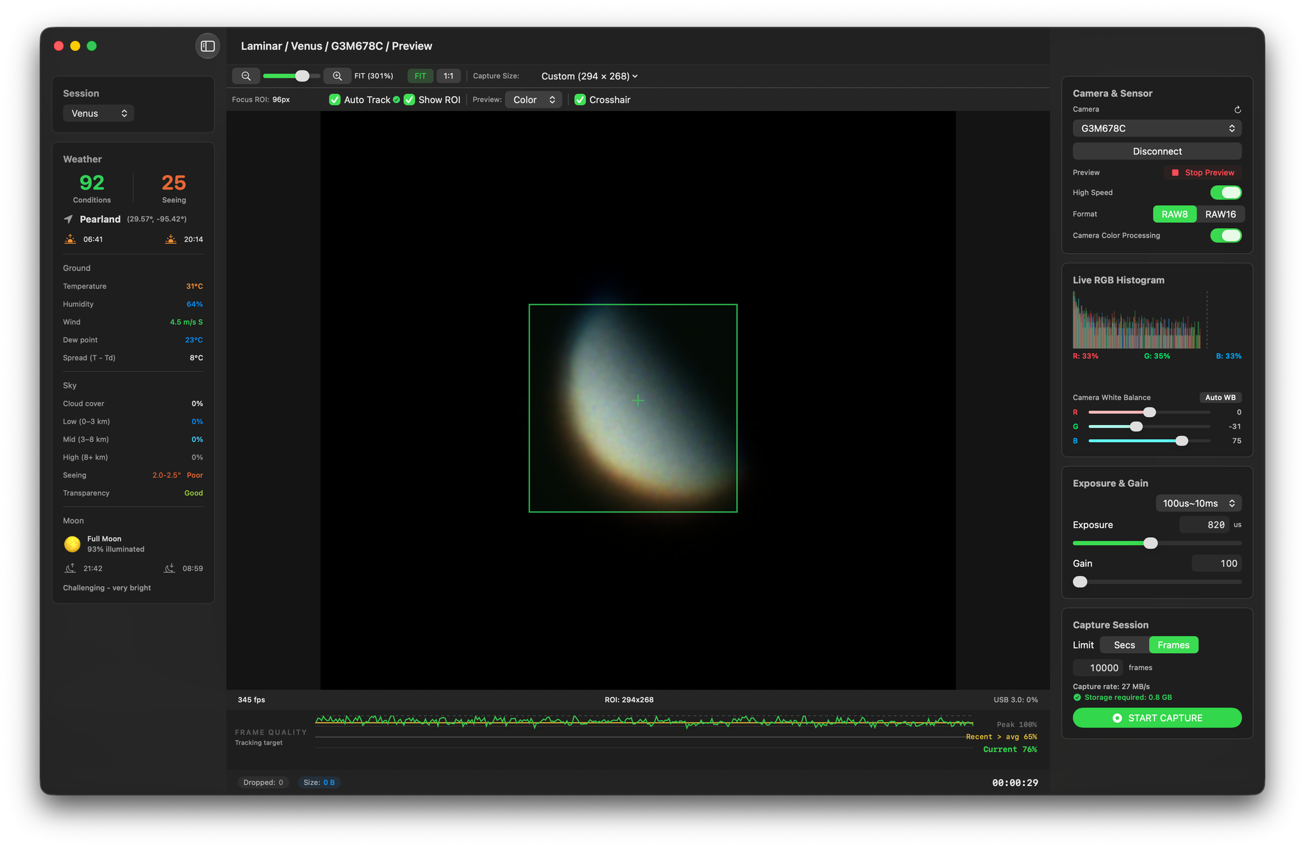Click the 'Challenging - very bright' text

point(107,588)
